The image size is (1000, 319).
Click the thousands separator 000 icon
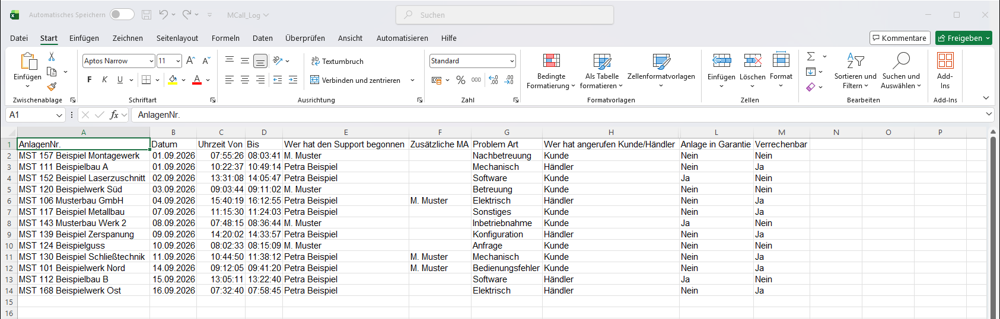click(x=476, y=80)
